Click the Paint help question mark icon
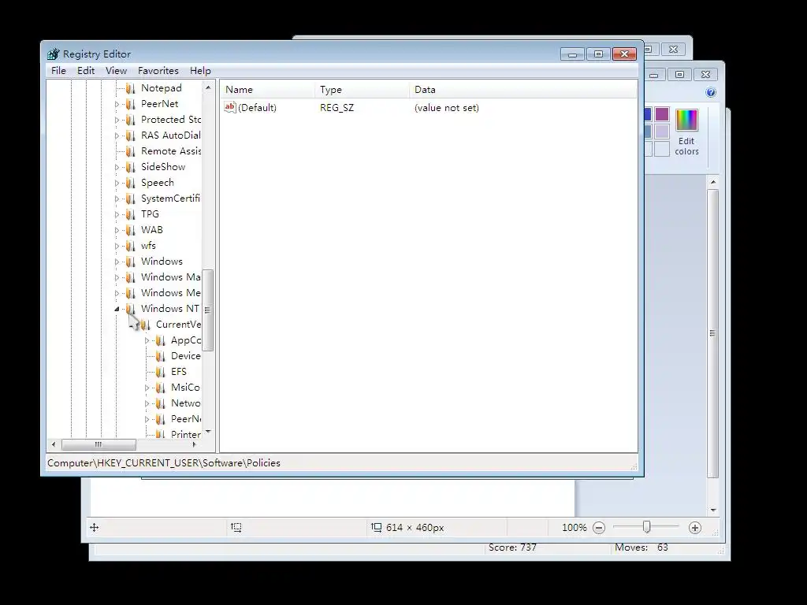 [711, 93]
